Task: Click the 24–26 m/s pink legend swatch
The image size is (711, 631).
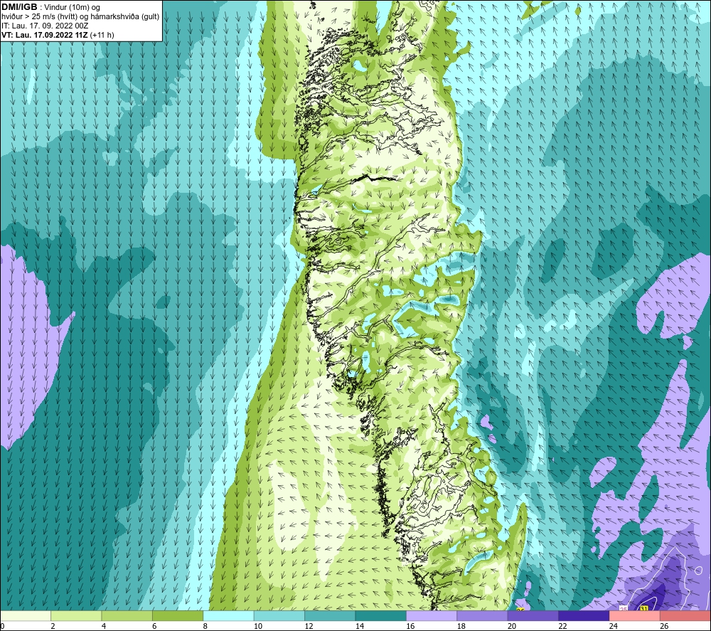Action: tap(635, 616)
